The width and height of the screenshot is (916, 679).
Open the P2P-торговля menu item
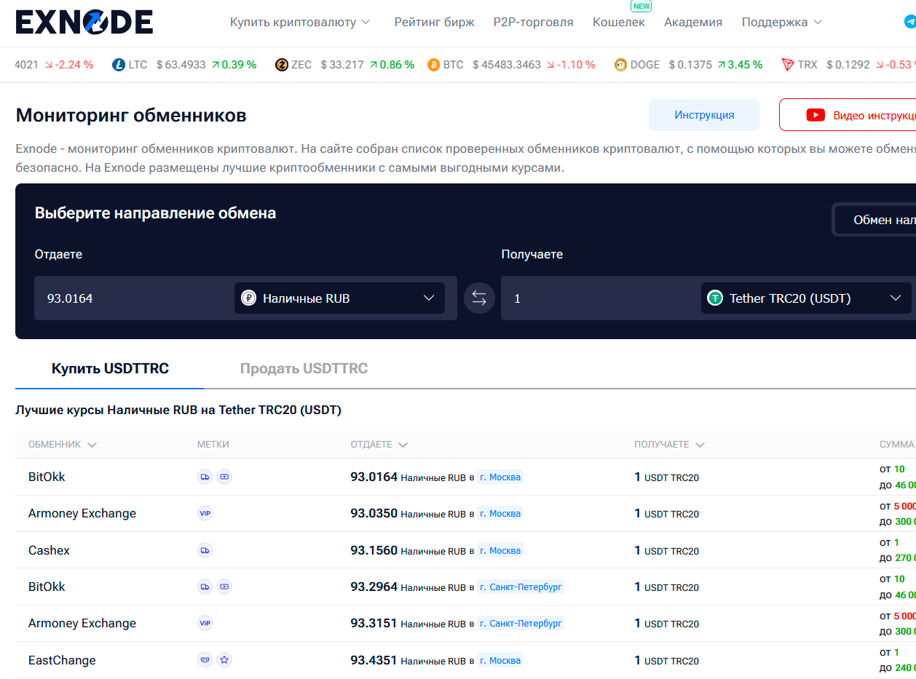[x=534, y=22]
